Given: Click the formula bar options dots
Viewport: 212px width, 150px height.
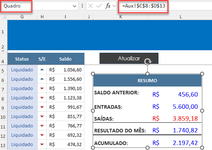Looking at the screenshot, I should coord(82,6).
